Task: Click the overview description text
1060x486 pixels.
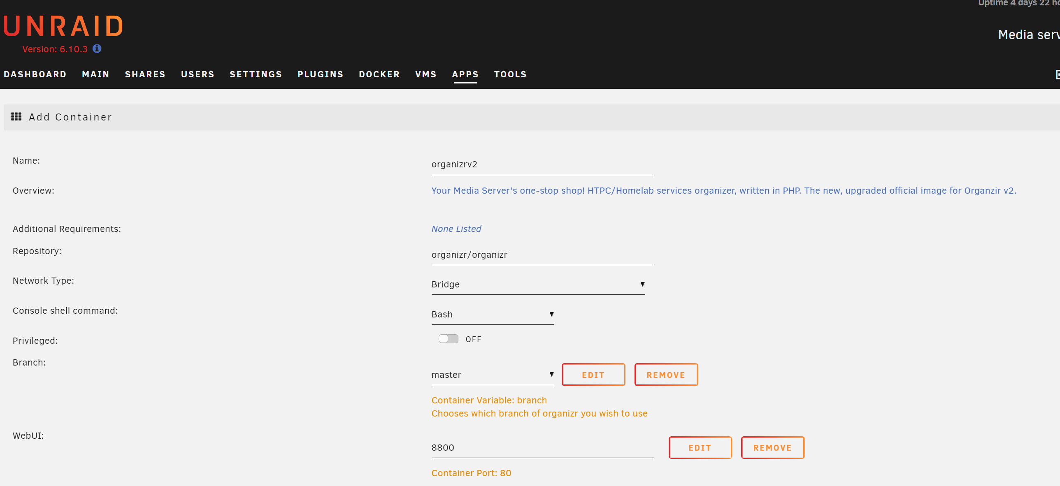Action: (x=723, y=191)
